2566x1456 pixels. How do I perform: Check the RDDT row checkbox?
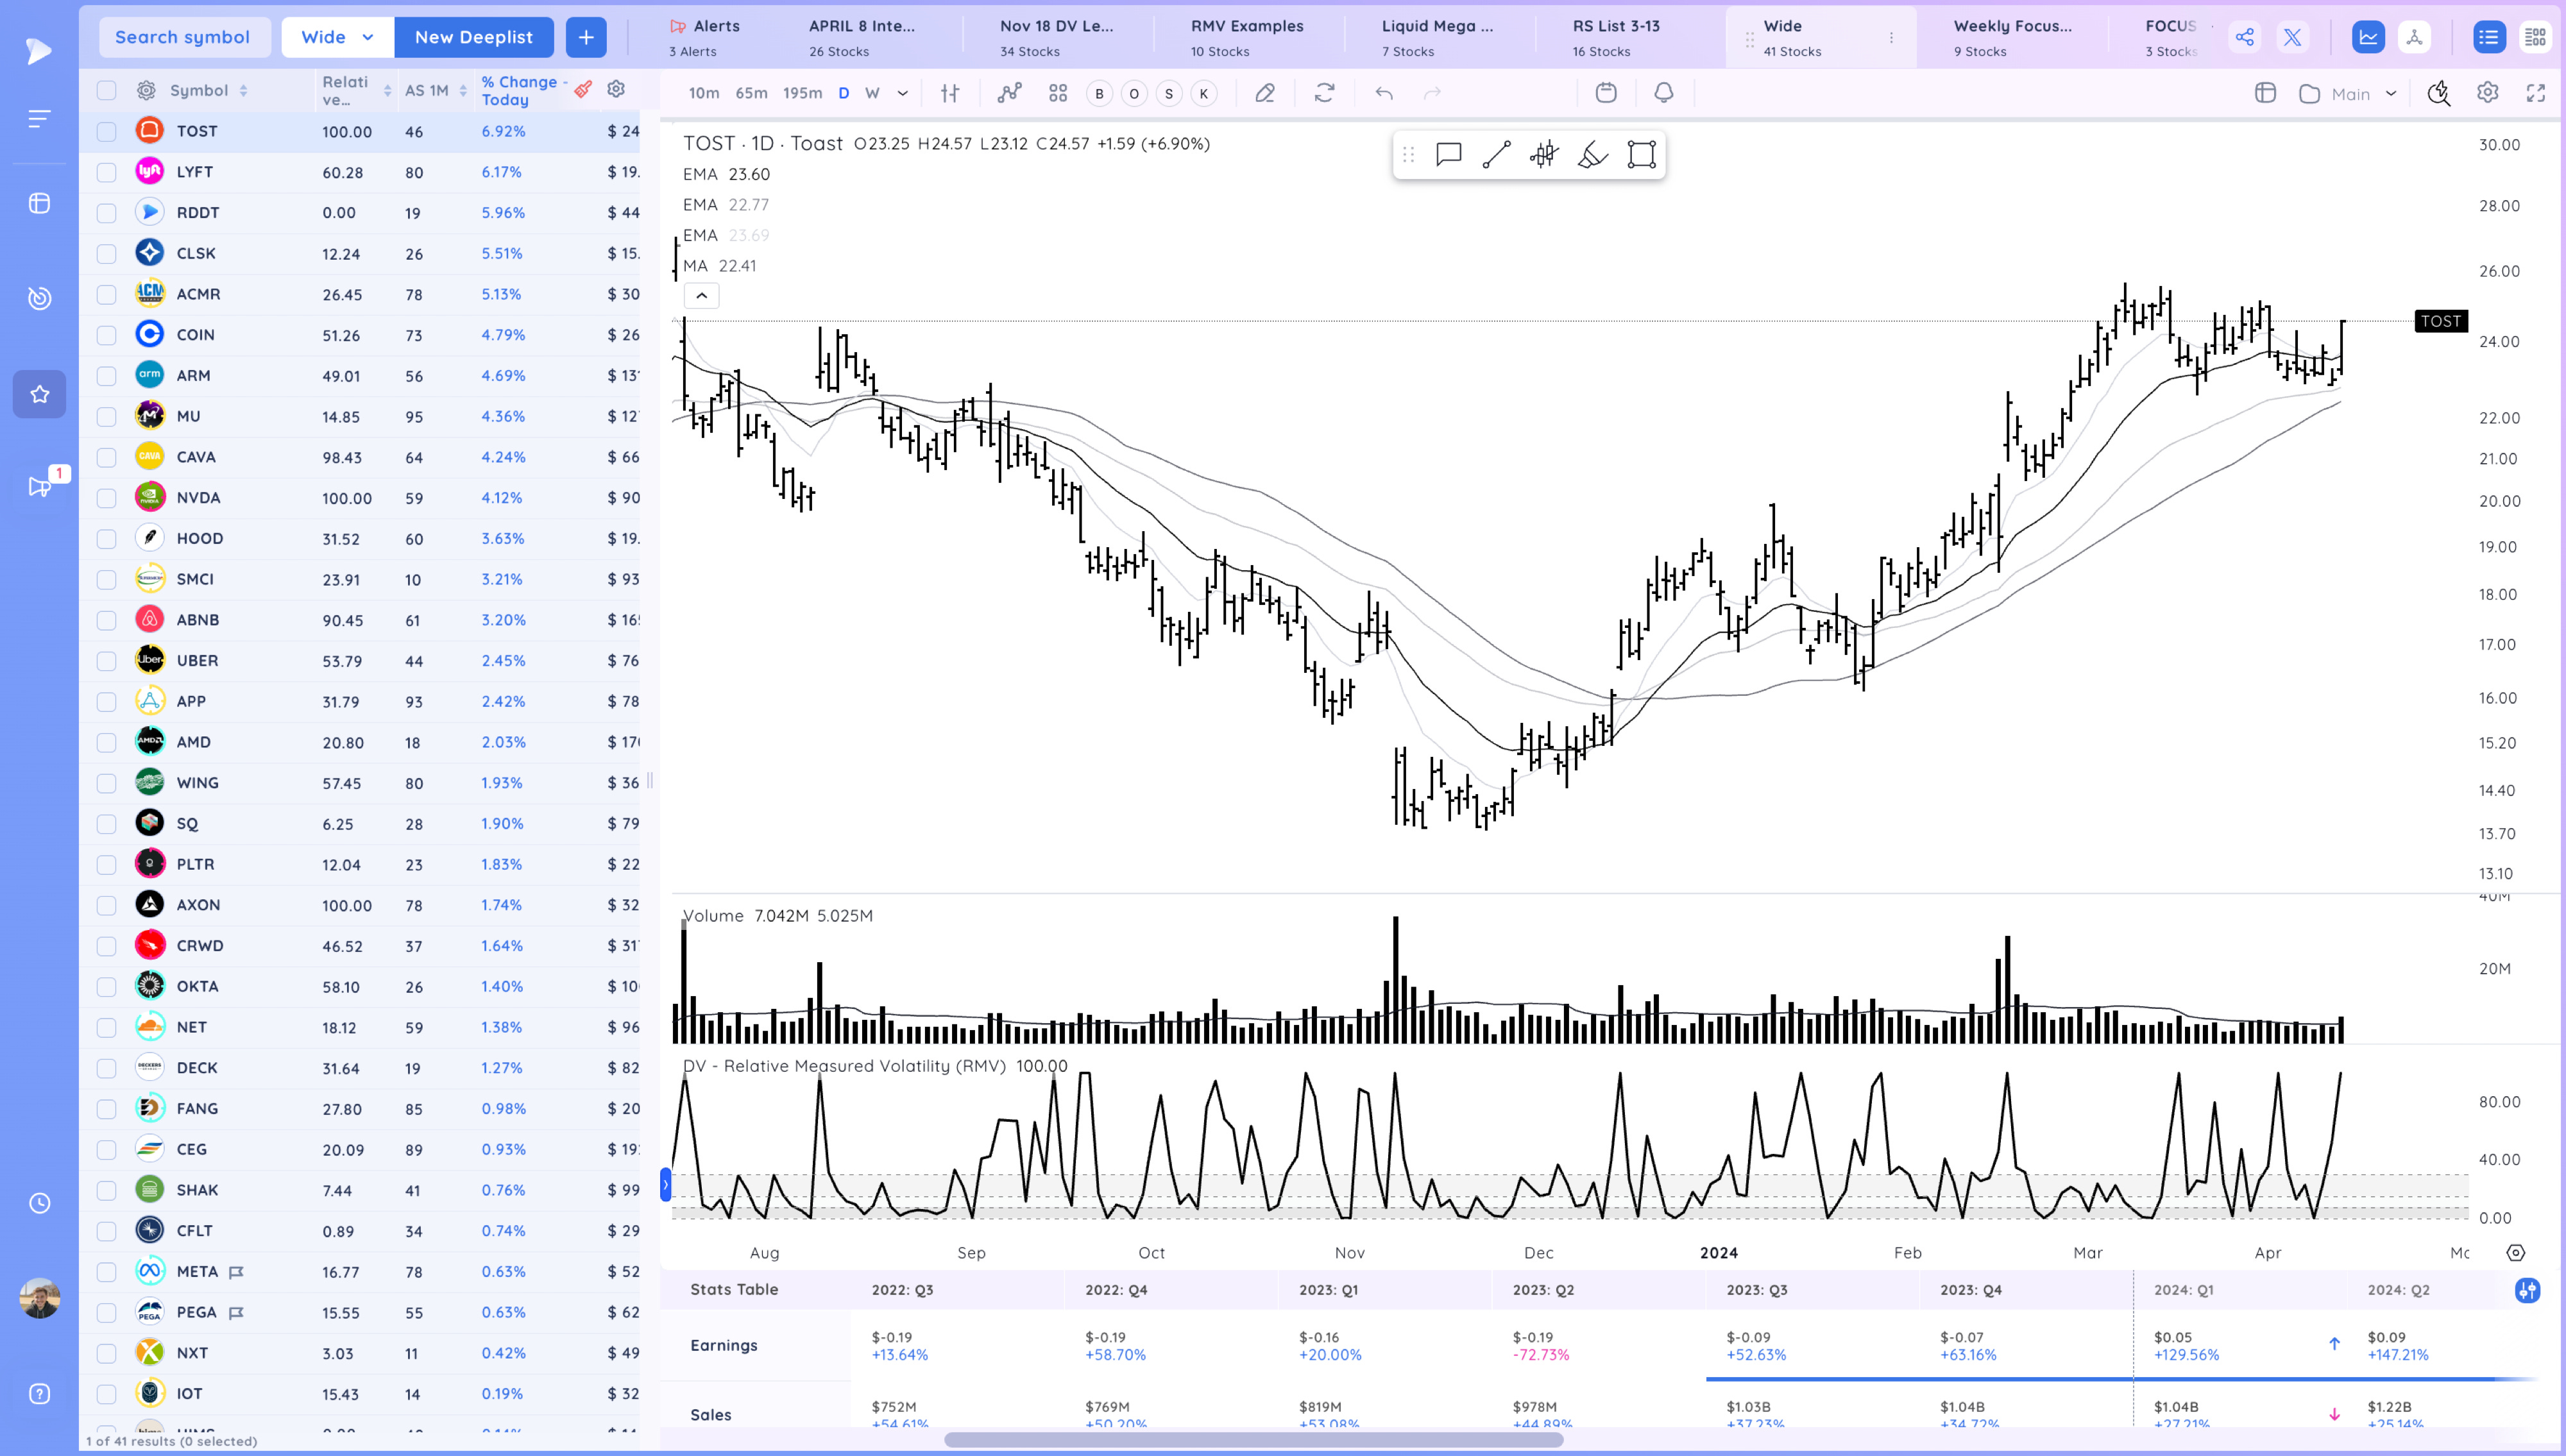tap(106, 213)
